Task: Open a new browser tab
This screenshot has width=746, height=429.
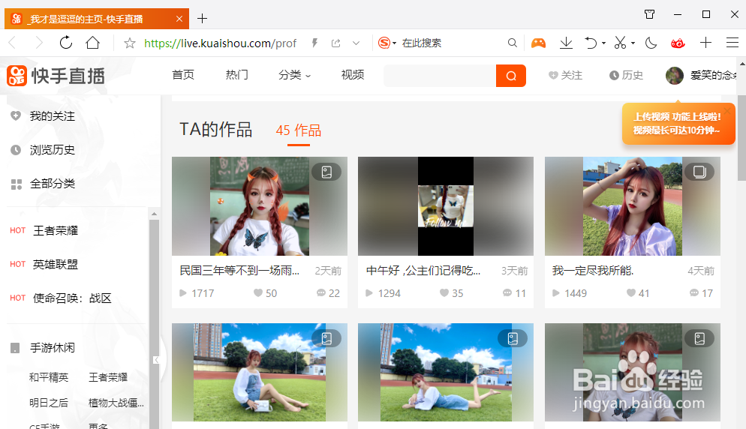Action: (202, 19)
